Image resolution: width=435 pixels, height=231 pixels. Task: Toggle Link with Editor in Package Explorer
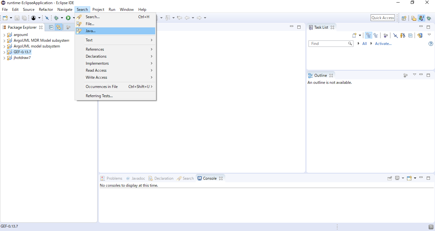click(58, 27)
